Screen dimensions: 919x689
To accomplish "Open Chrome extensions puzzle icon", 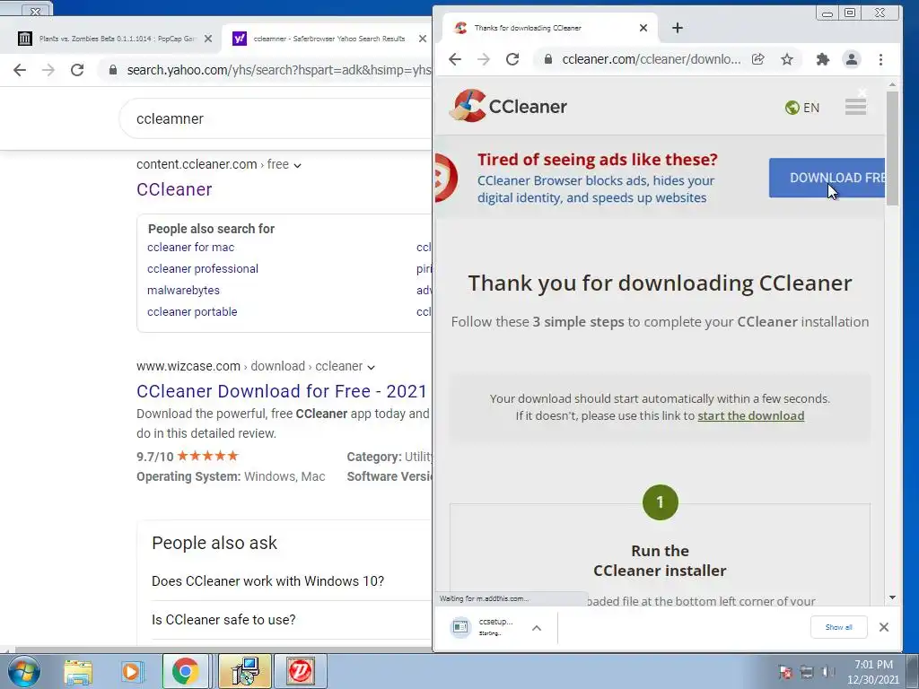I will tap(823, 59).
